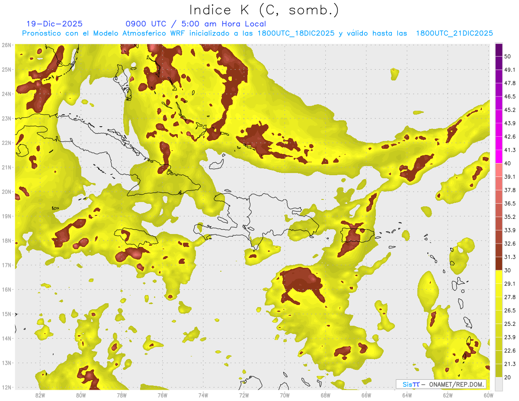The width and height of the screenshot is (519, 401).
Task: Click the 72W longitude label
Action: click(x=244, y=395)
